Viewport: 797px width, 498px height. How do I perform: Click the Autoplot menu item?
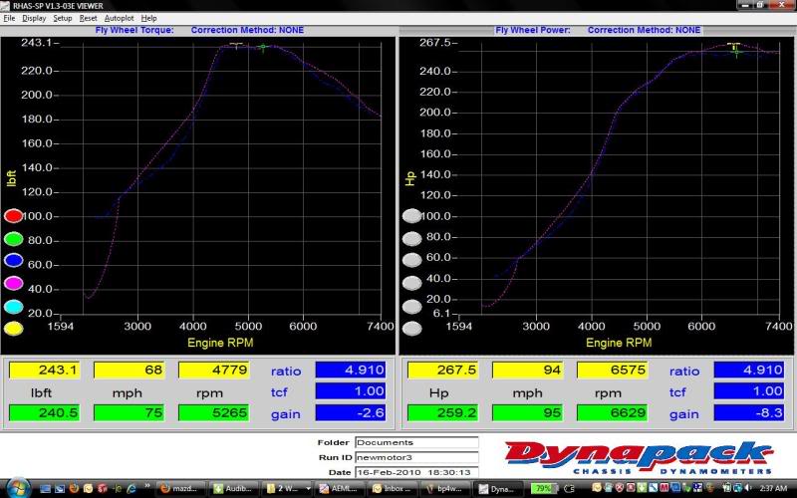point(119,18)
